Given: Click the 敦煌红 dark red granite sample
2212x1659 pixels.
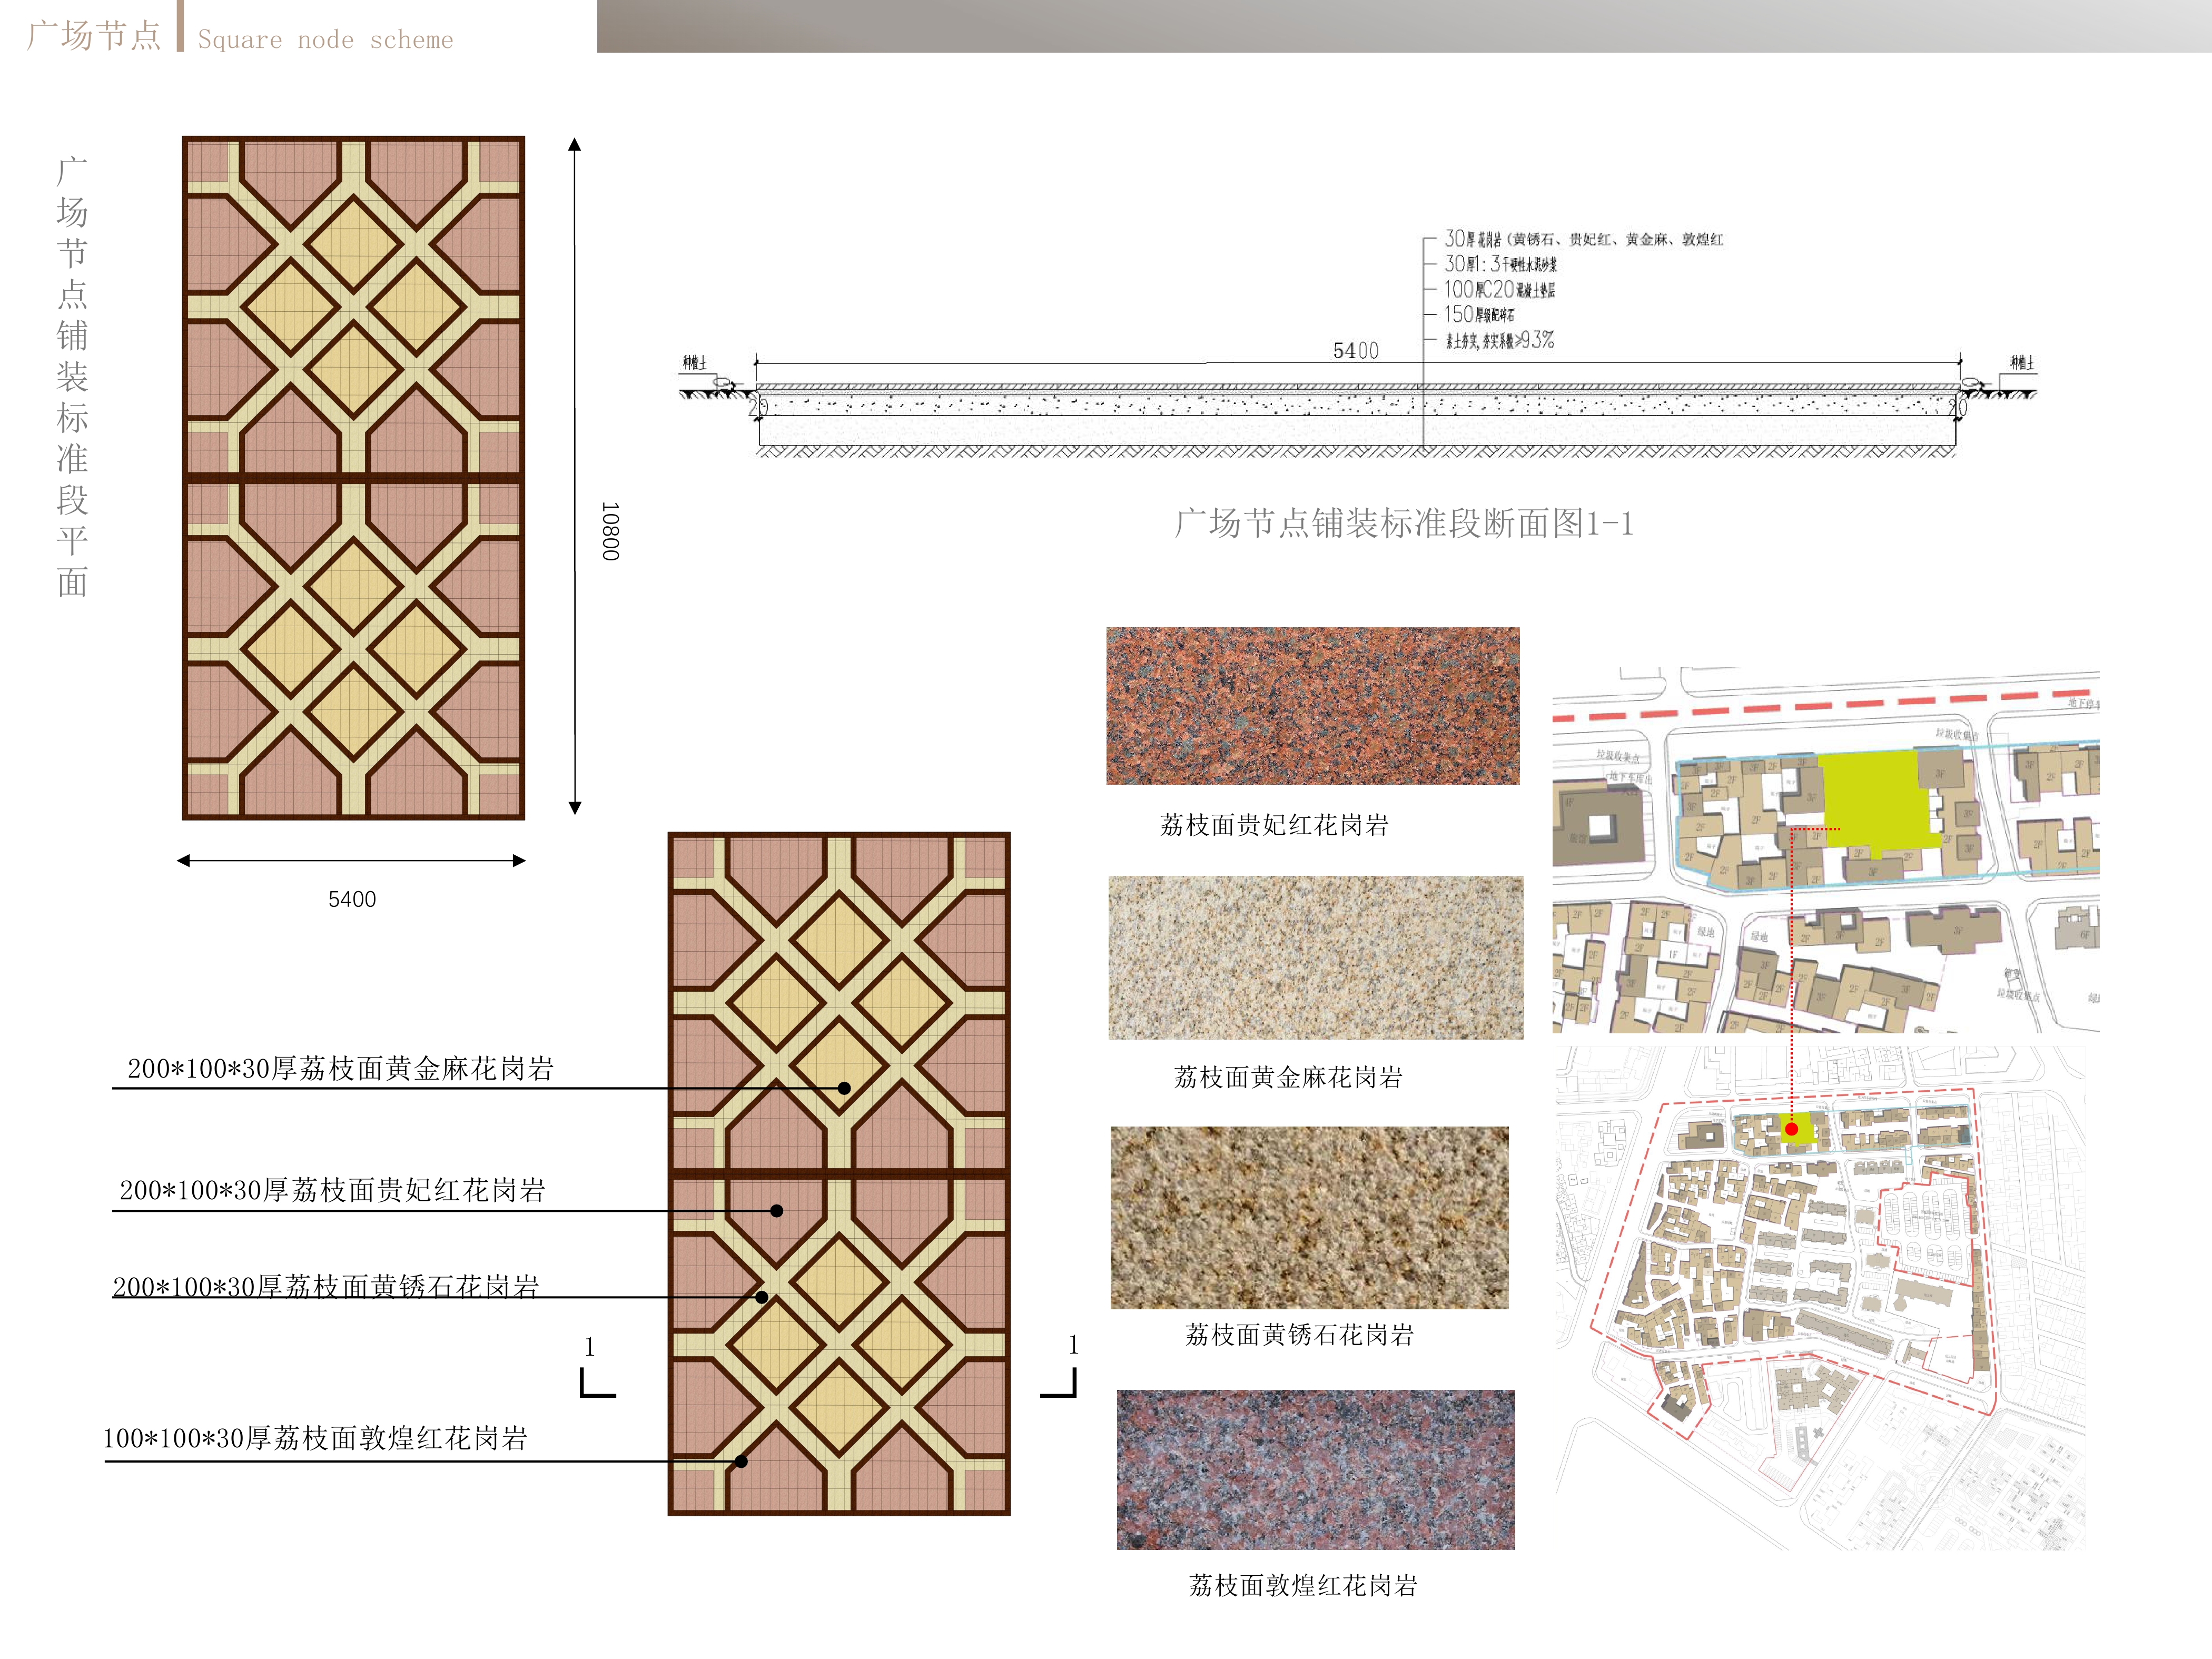Looking at the screenshot, I should click(x=1315, y=1469).
